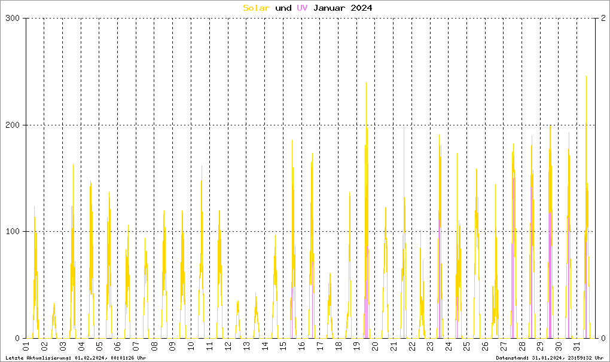The image size is (610, 362).
Task: Pick day 31 on the date axis
Action: point(577,346)
